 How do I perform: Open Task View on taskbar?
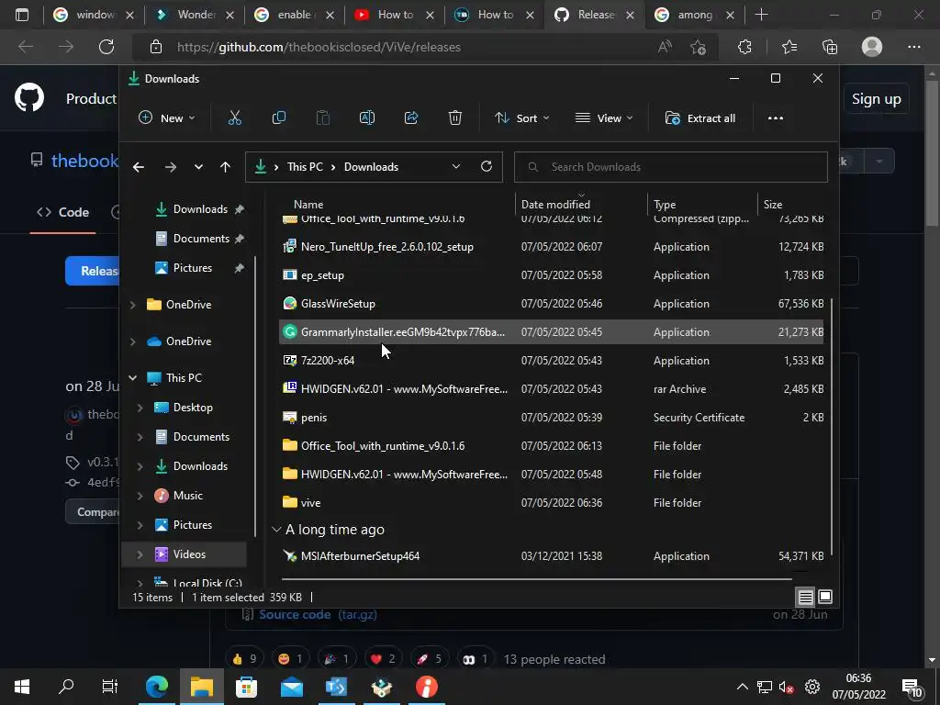pos(110,687)
